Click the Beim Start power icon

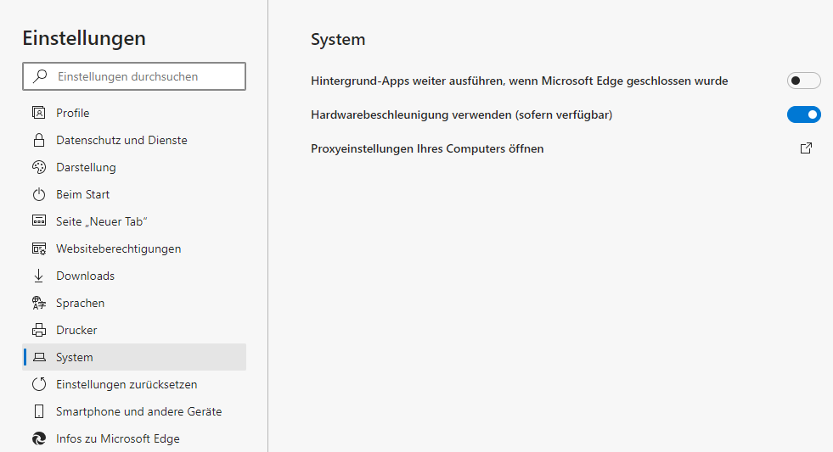tap(38, 194)
